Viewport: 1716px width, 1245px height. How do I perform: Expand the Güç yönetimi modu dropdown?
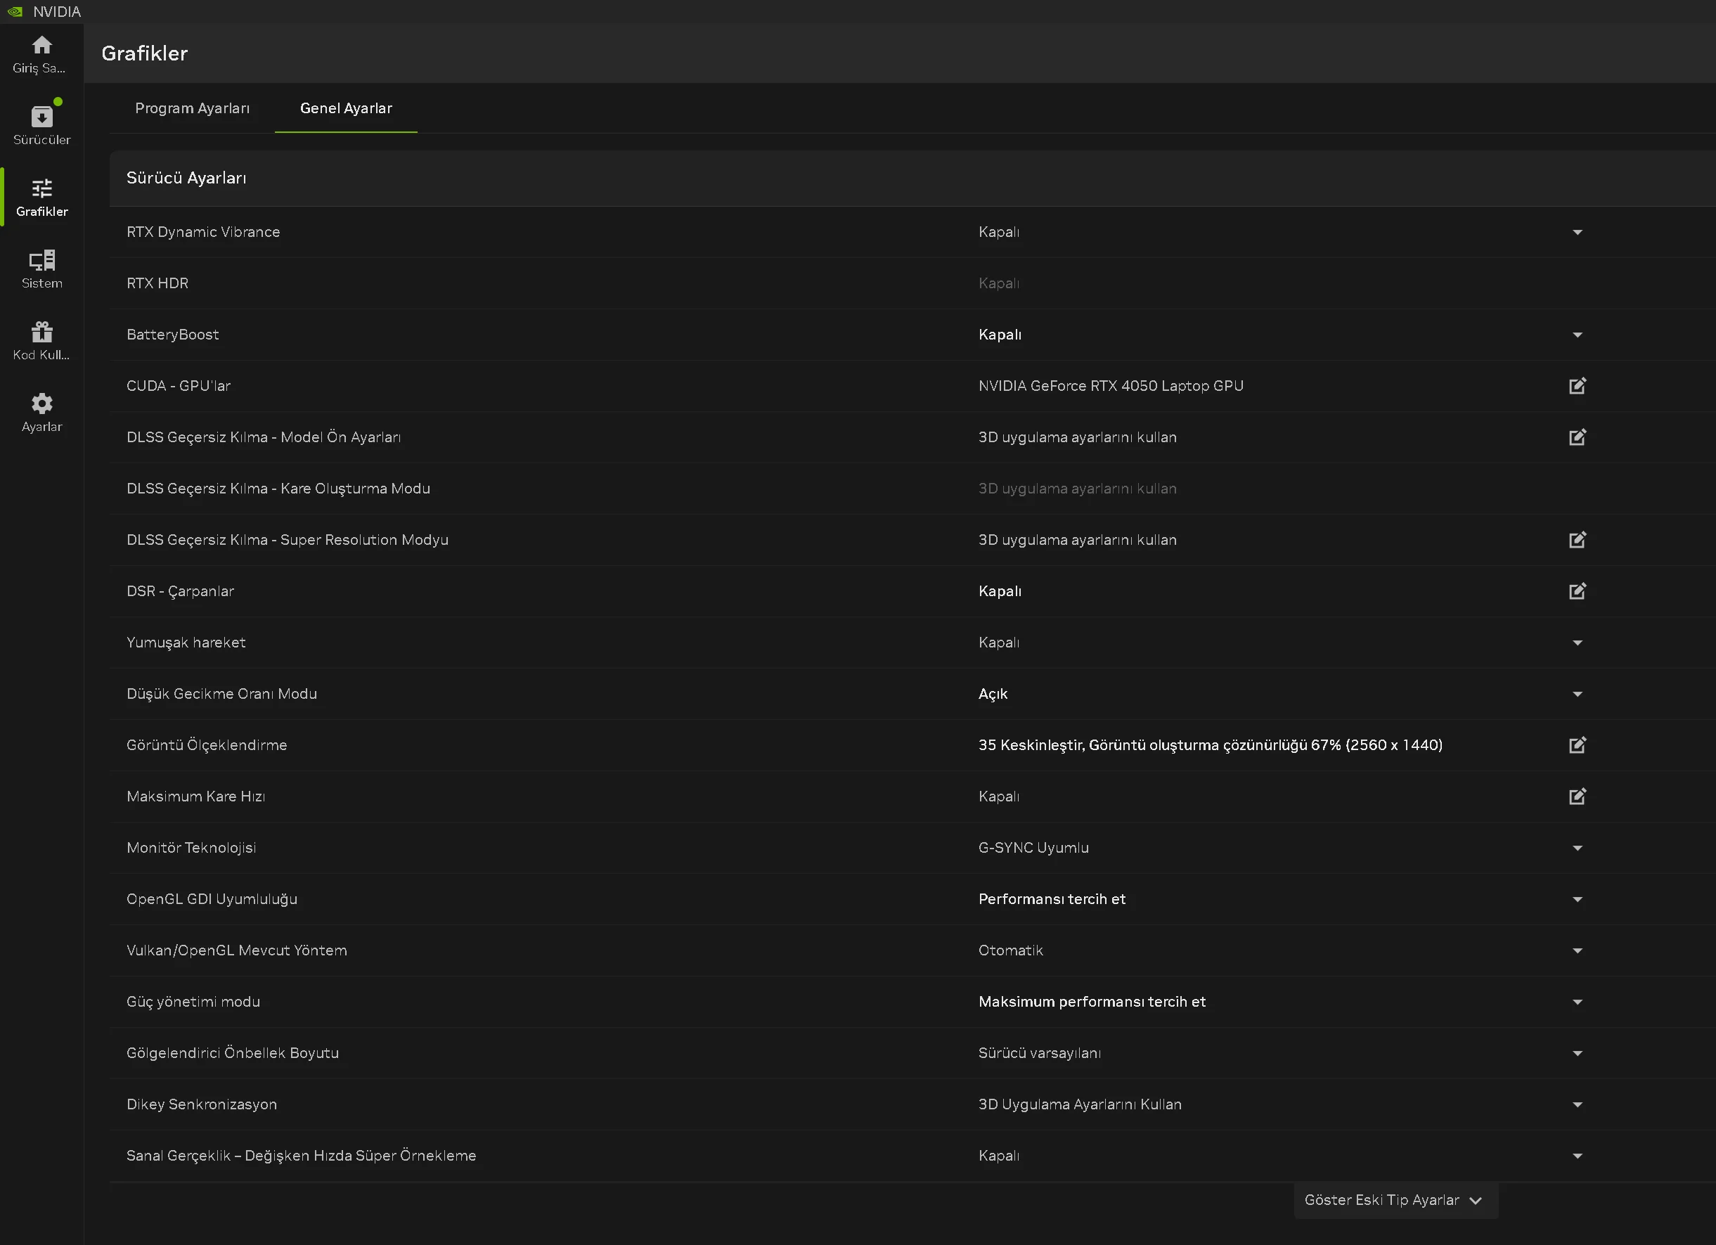click(1577, 1002)
